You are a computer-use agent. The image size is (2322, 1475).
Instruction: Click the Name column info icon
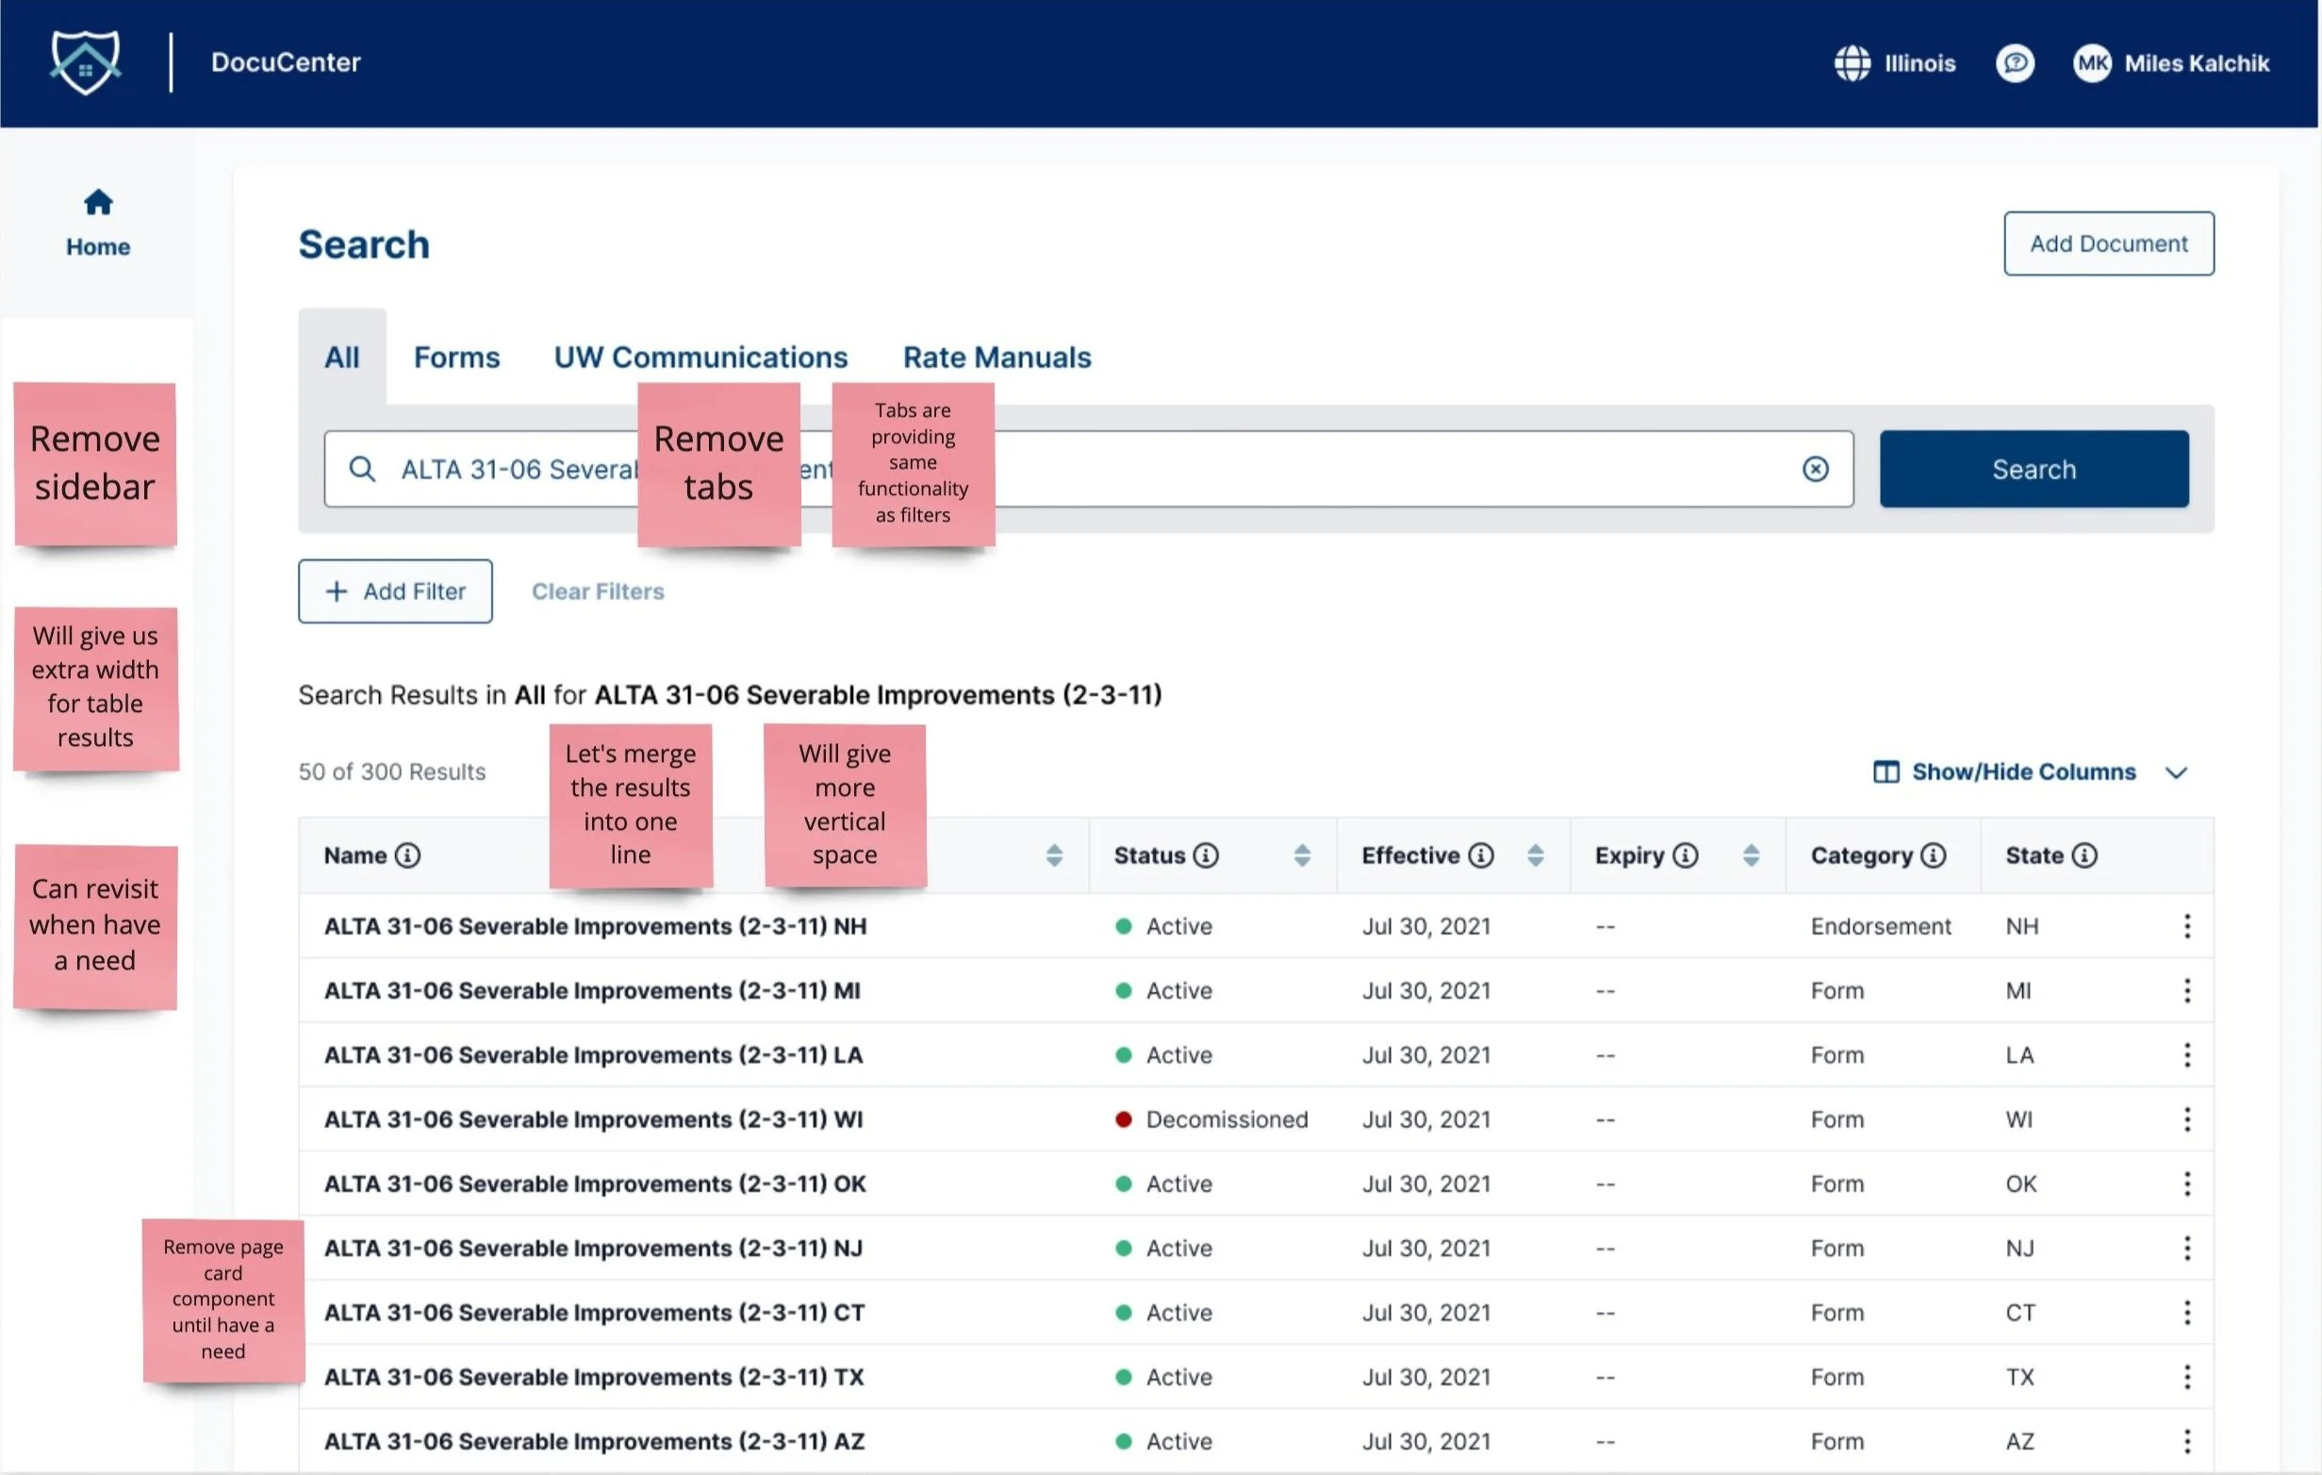point(408,855)
